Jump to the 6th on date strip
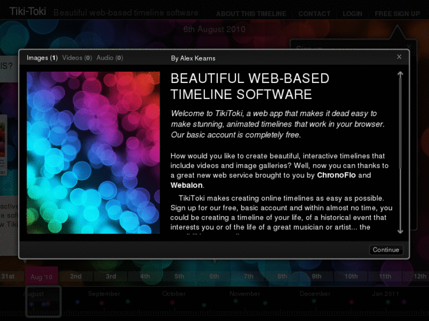Viewport: 429px width, 321px height. pyautogui.click(x=214, y=276)
